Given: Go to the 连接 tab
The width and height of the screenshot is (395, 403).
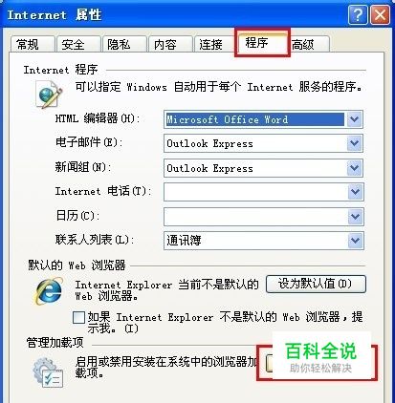Looking at the screenshot, I should coord(215,44).
